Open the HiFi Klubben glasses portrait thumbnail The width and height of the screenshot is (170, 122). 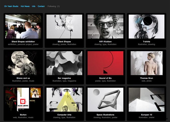105,27
